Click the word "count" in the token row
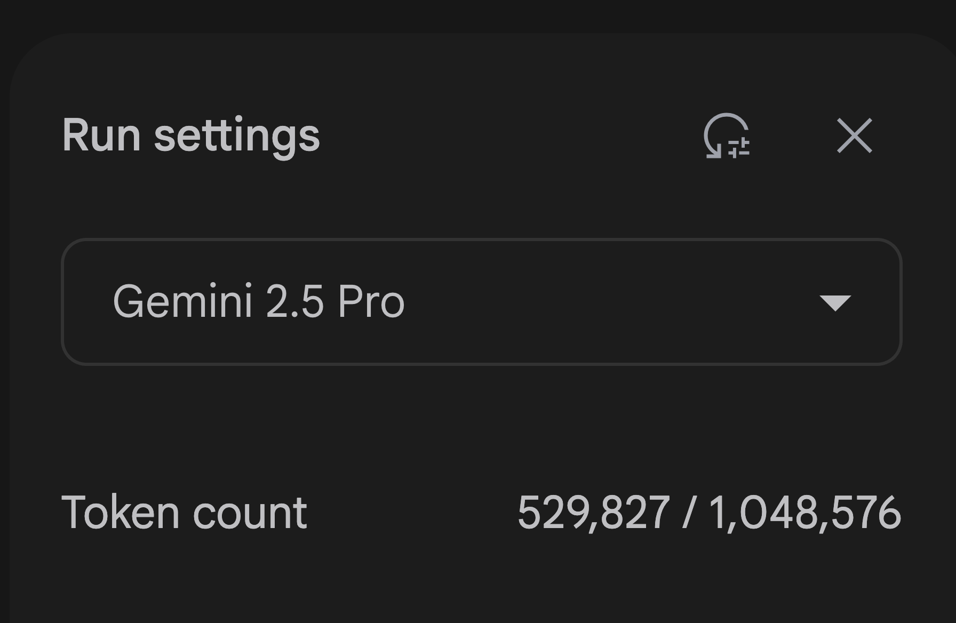 pos(250,514)
